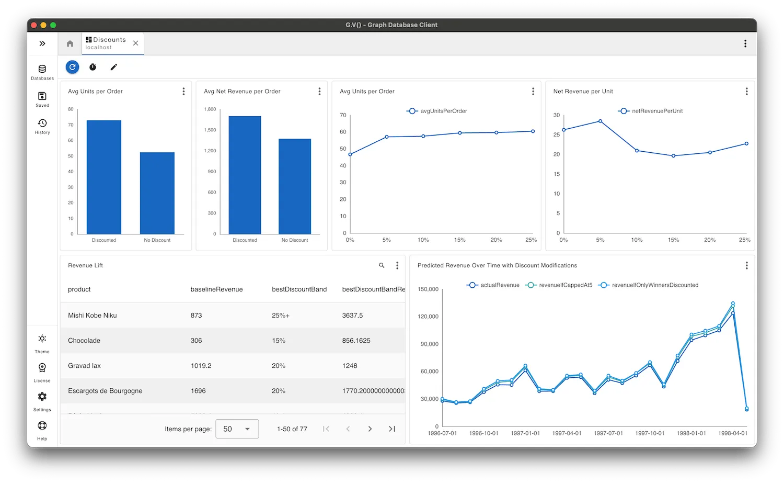Jump to last page of Revenue Lift
The width and height of the screenshot is (784, 483).
(392, 429)
